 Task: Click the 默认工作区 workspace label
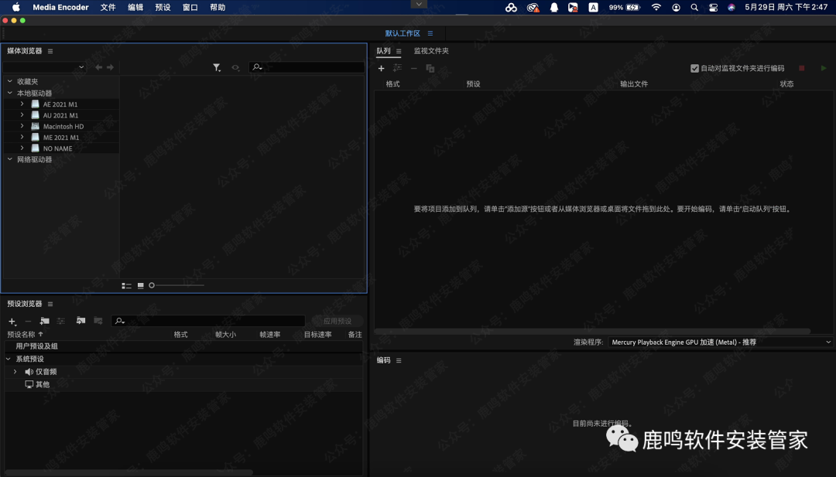tap(403, 33)
